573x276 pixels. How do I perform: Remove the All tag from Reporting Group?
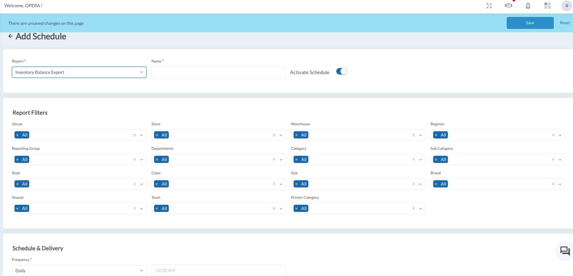(17, 160)
